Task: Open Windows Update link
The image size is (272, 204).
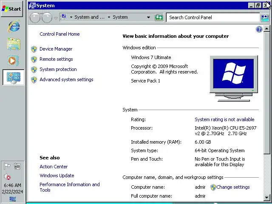Action: point(57,176)
